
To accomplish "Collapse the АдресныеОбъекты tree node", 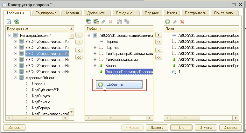I will pos(15,78).
